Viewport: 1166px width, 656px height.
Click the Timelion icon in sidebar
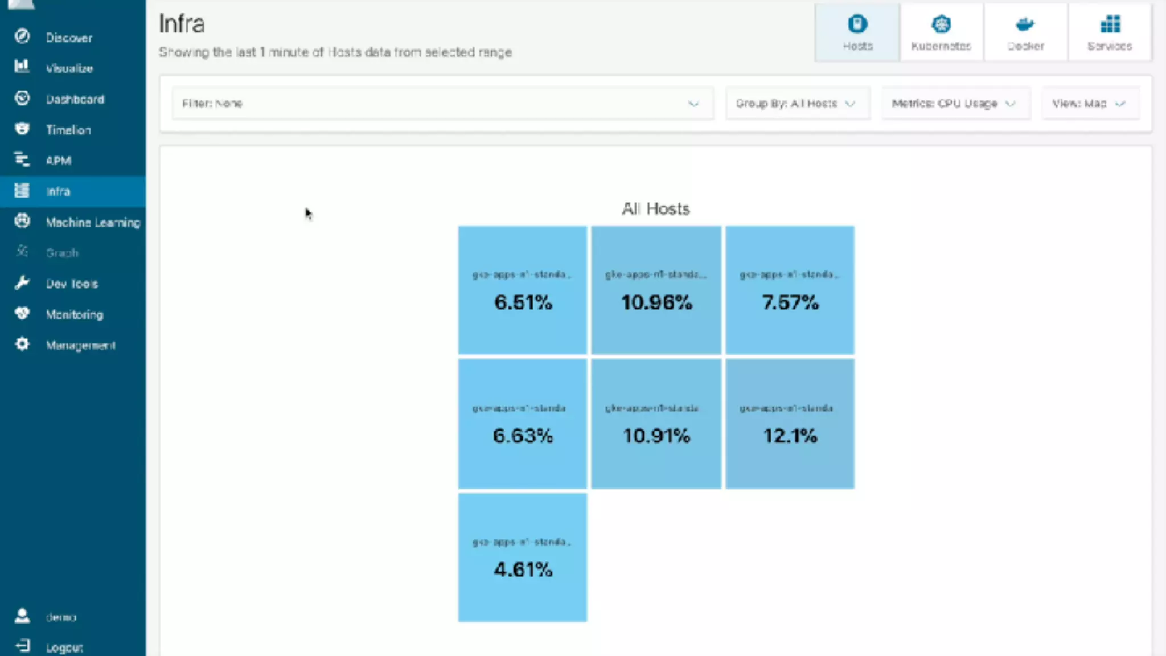[22, 129]
